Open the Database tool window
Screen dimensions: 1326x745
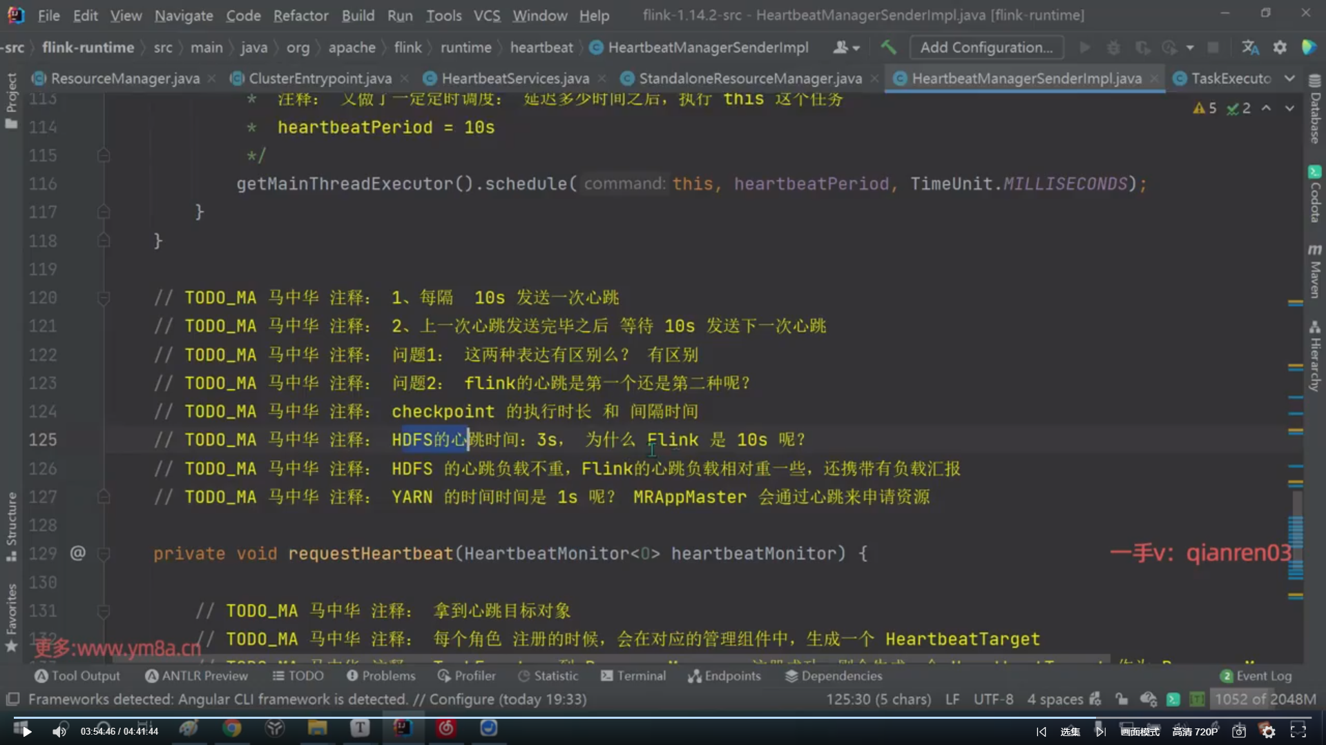1314,110
